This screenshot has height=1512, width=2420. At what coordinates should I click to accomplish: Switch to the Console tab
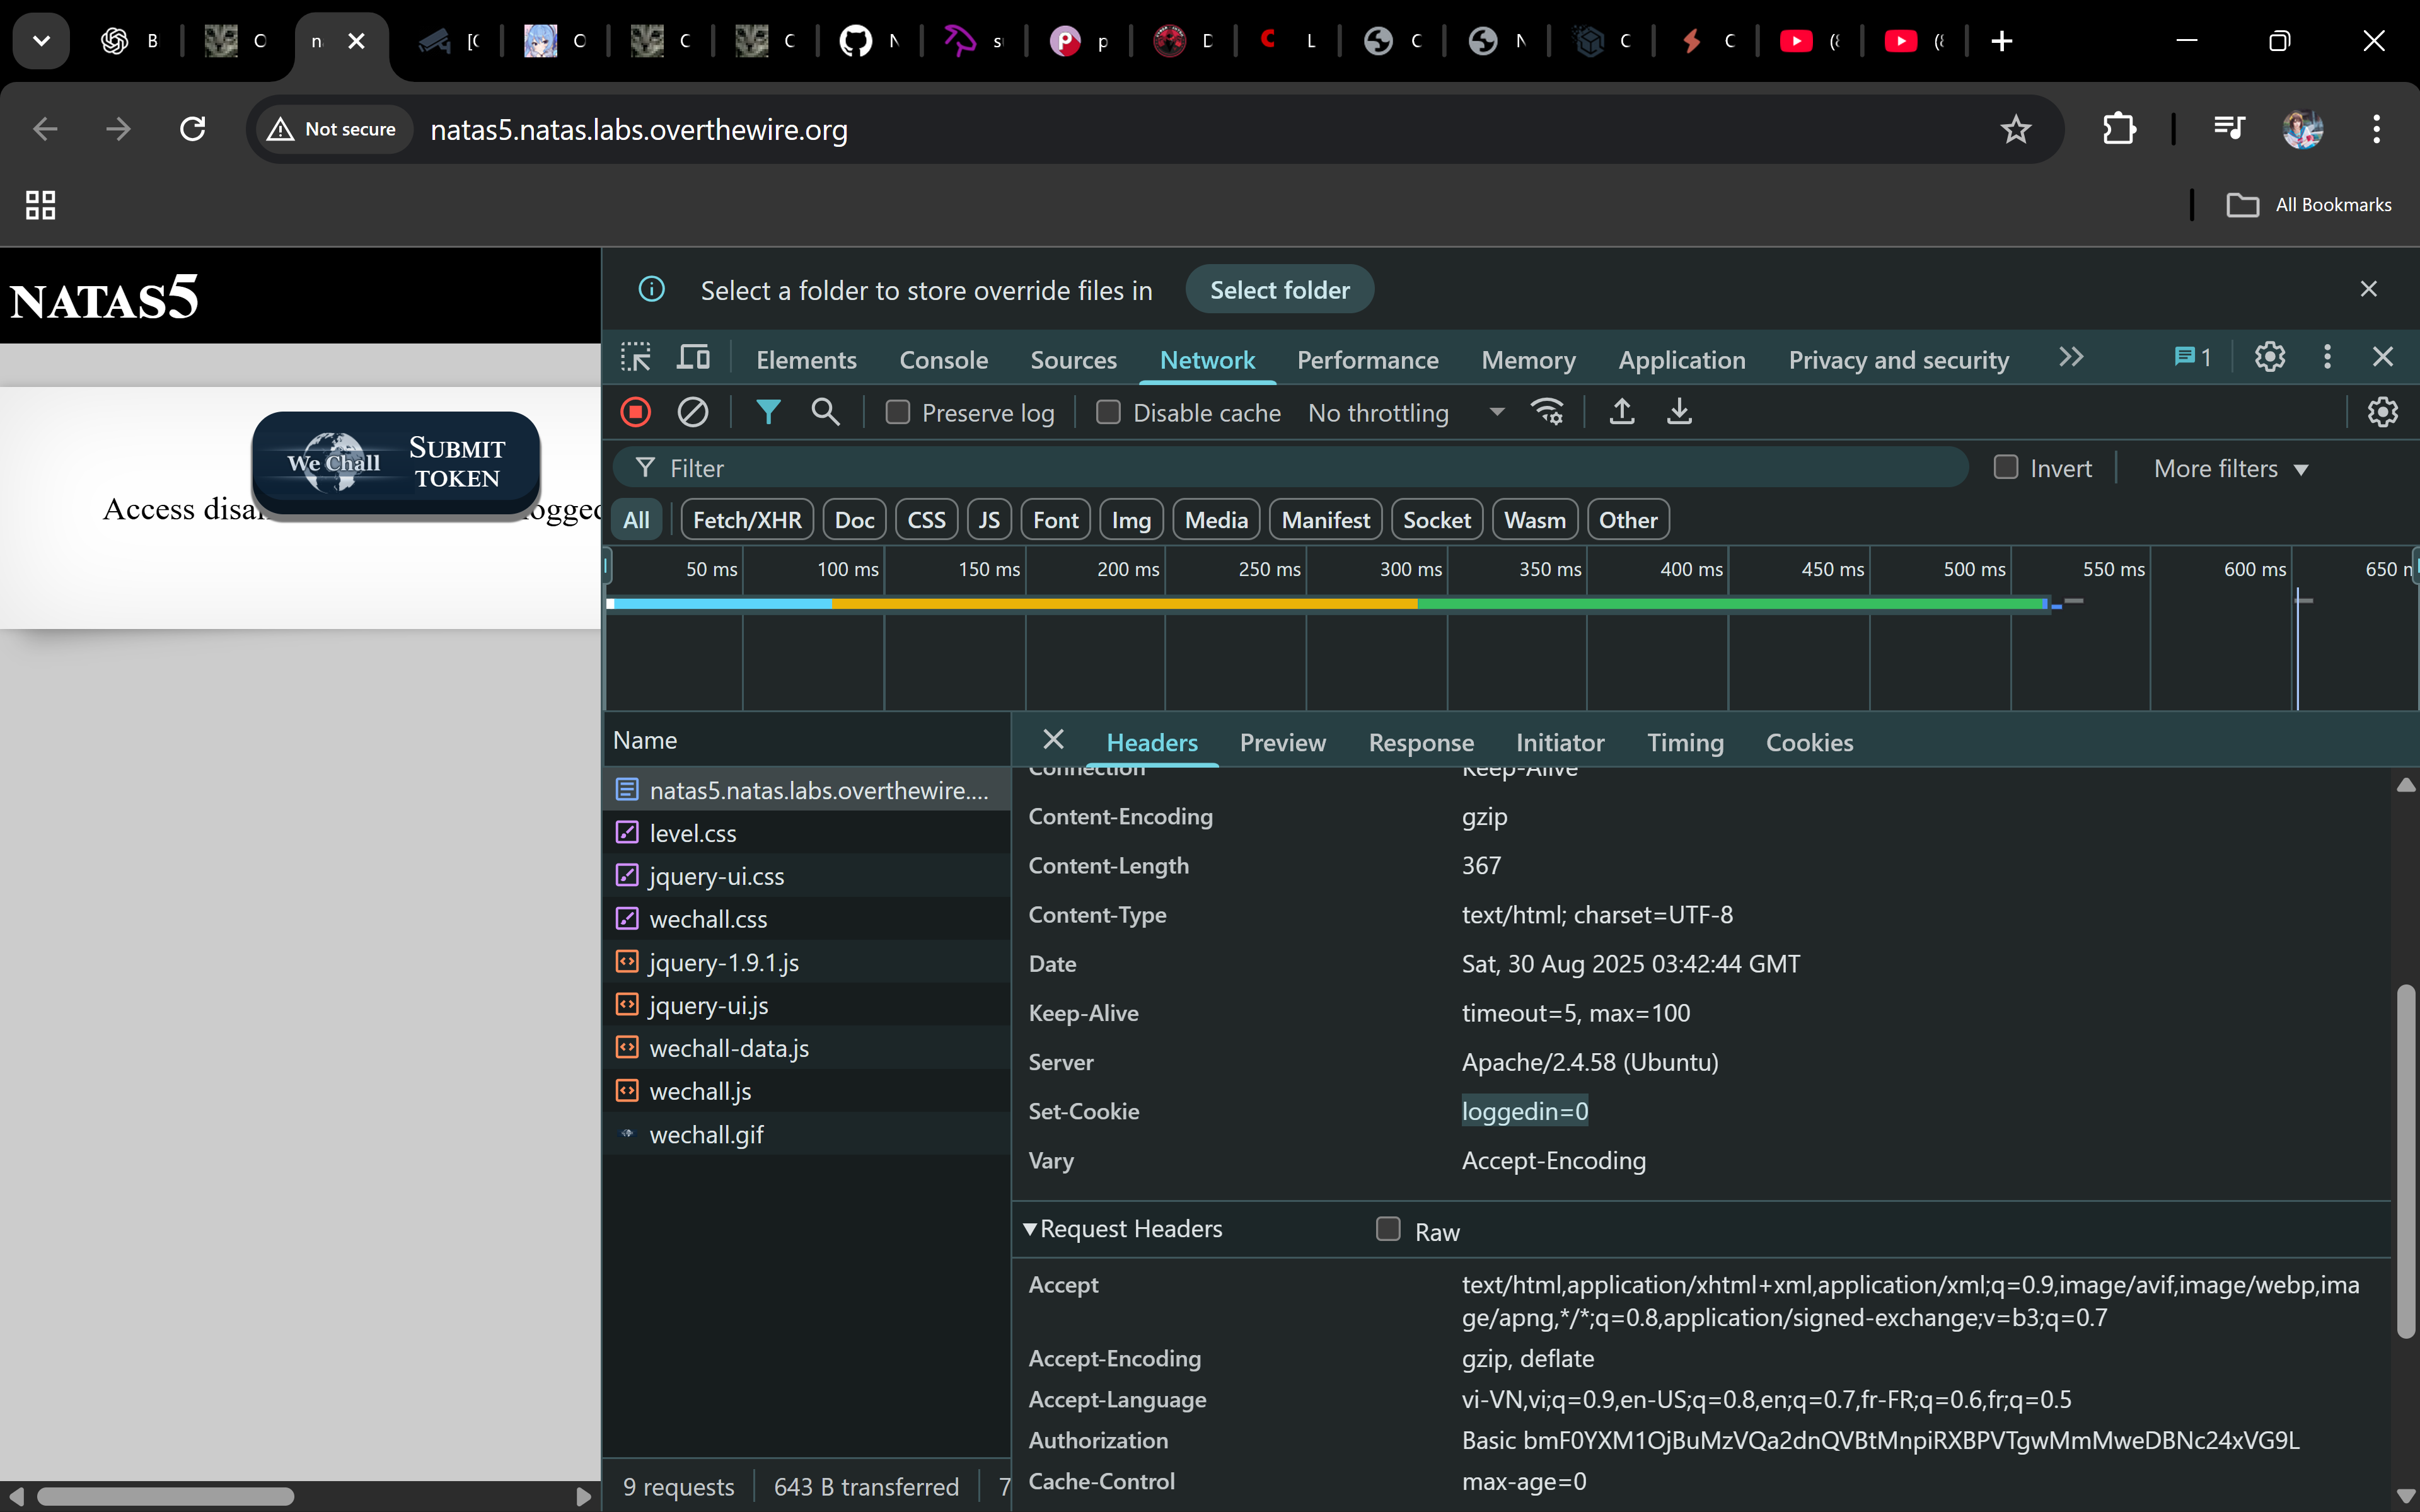coord(943,360)
